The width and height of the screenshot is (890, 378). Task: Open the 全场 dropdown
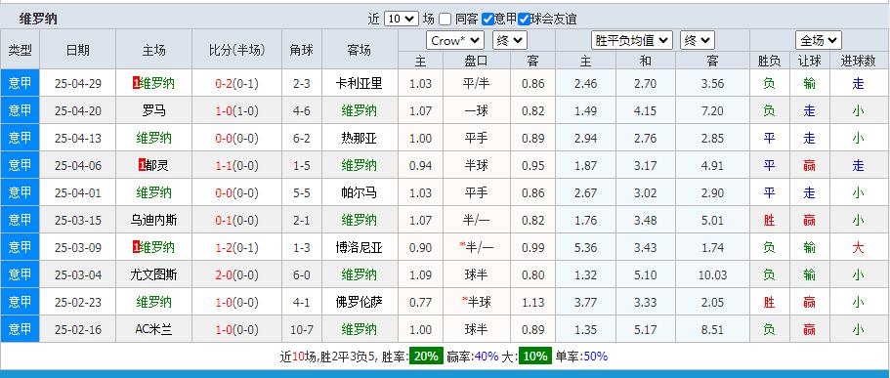[818, 40]
